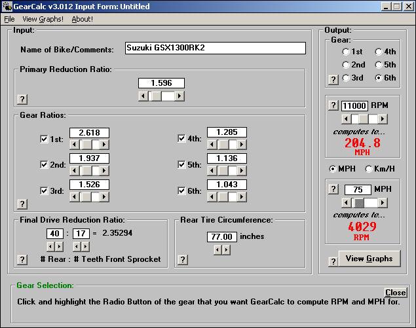Click the MPH speed slider thumb
This screenshot has height=328, width=416.
[359, 203]
